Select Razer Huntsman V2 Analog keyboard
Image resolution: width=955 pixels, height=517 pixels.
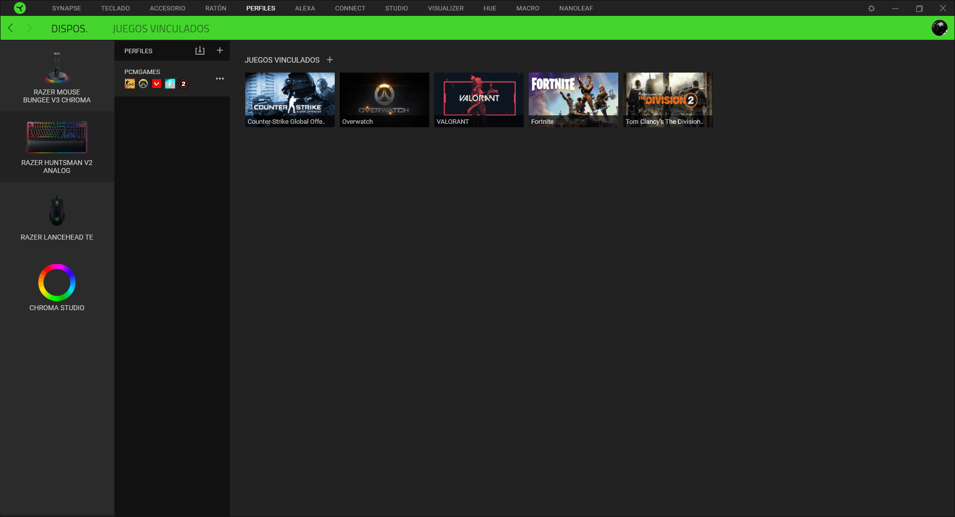(57, 147)
